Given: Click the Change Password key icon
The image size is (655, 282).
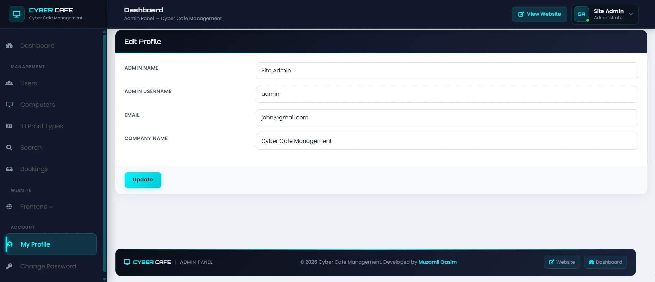Looking at the screenshot, I should click(x=9, y=266).
